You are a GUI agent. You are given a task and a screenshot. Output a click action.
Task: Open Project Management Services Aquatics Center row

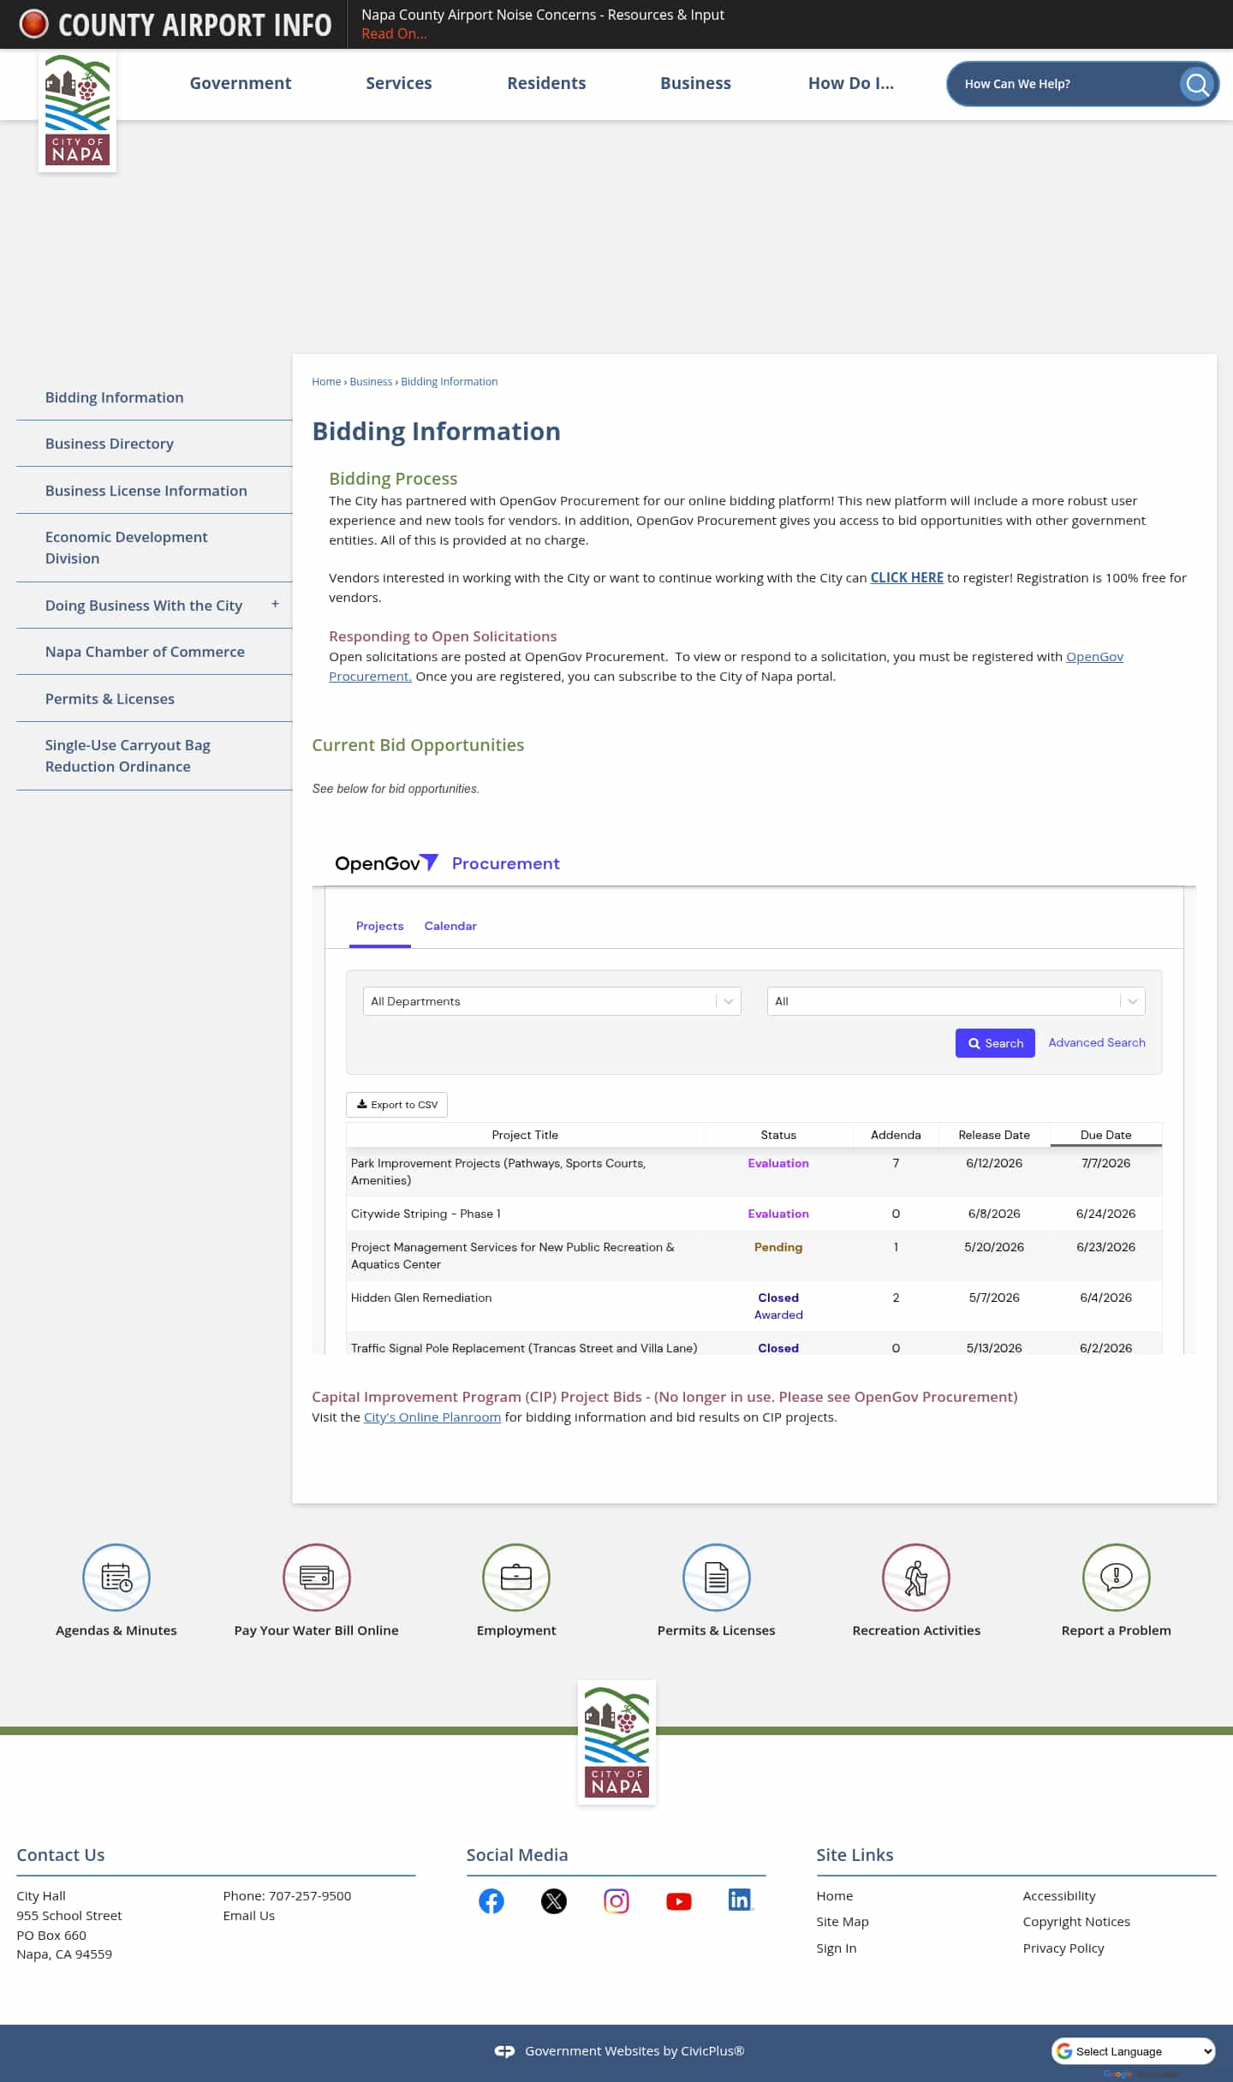754,1256
